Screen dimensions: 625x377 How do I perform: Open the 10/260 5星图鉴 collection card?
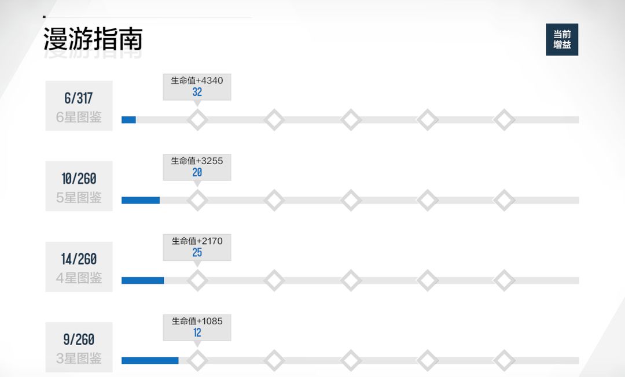(x=79, y=186)
